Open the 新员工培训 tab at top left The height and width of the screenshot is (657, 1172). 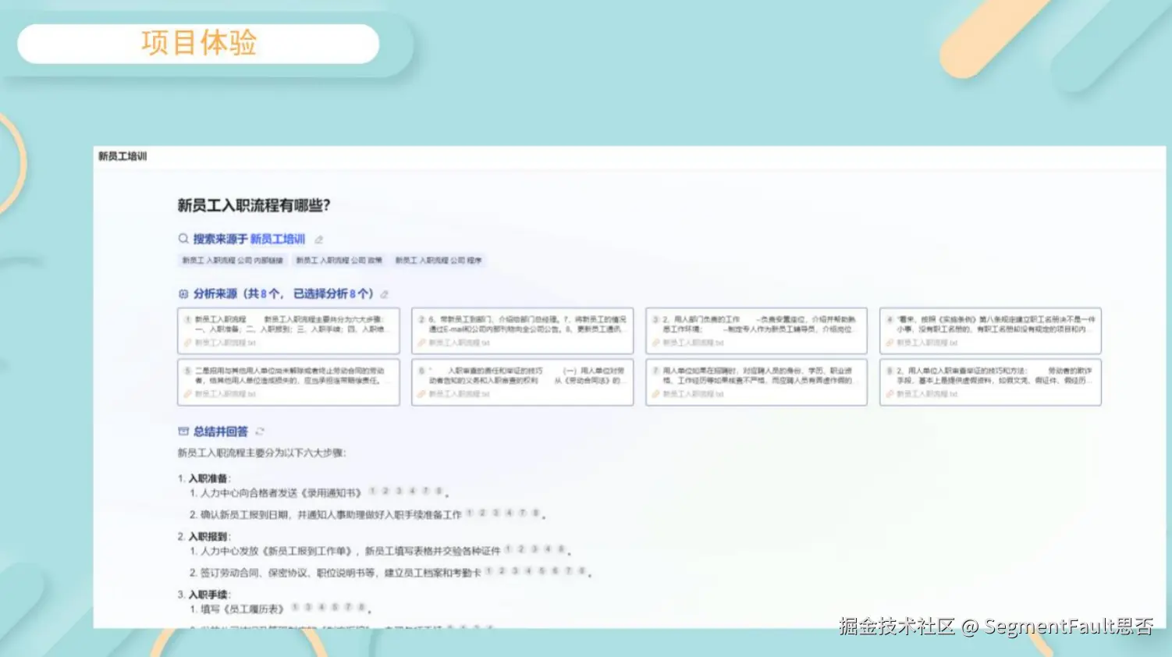coord(123,156)
